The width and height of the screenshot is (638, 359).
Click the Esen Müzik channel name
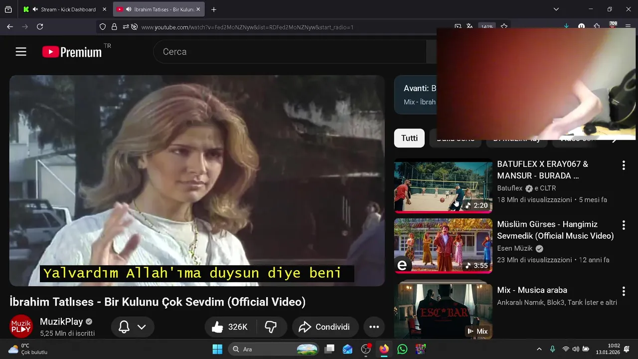(x=515, y=248)
